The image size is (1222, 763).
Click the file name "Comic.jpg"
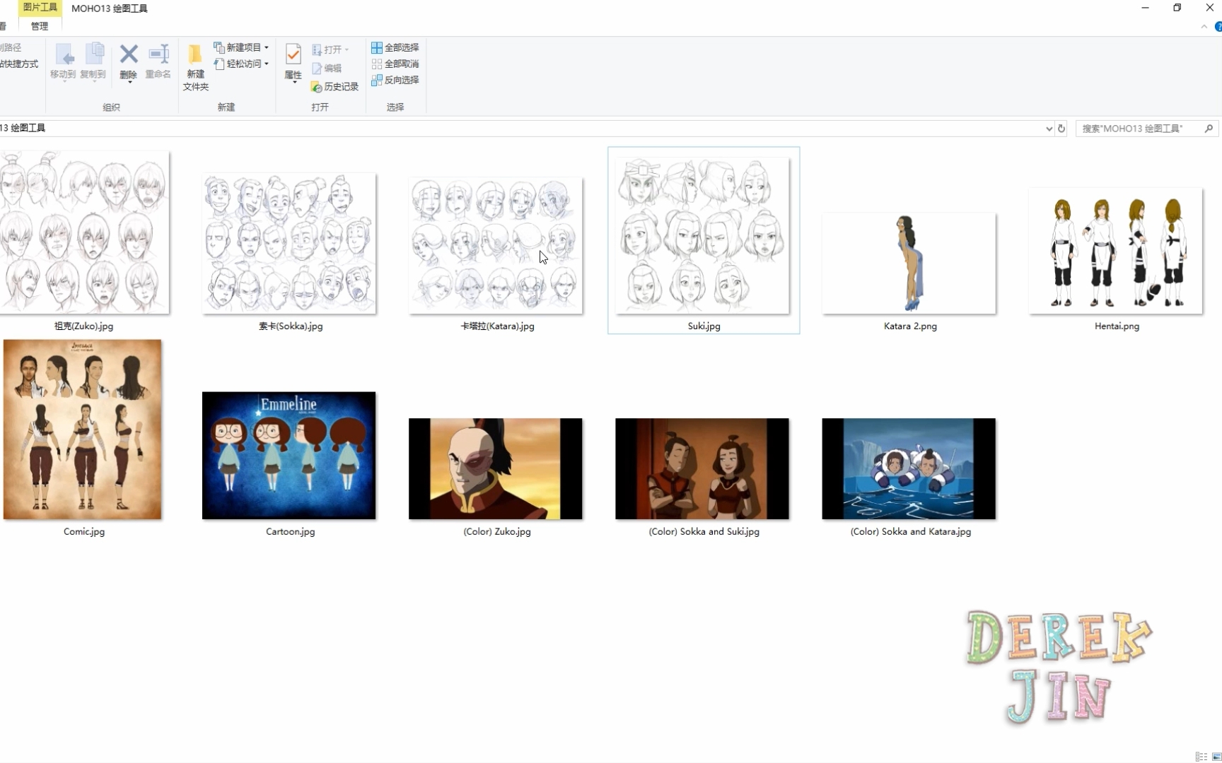[84, 532]
